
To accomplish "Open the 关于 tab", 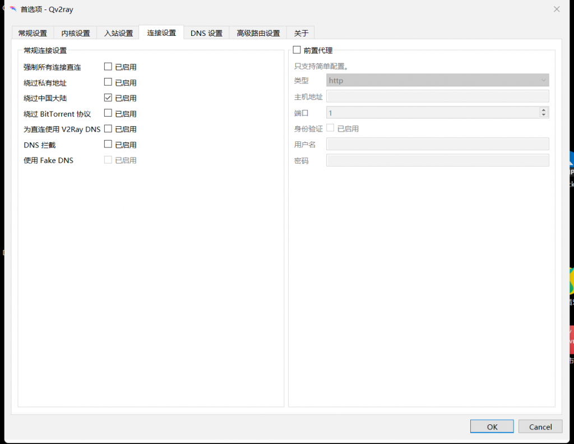I will click(x=301, y=33).
